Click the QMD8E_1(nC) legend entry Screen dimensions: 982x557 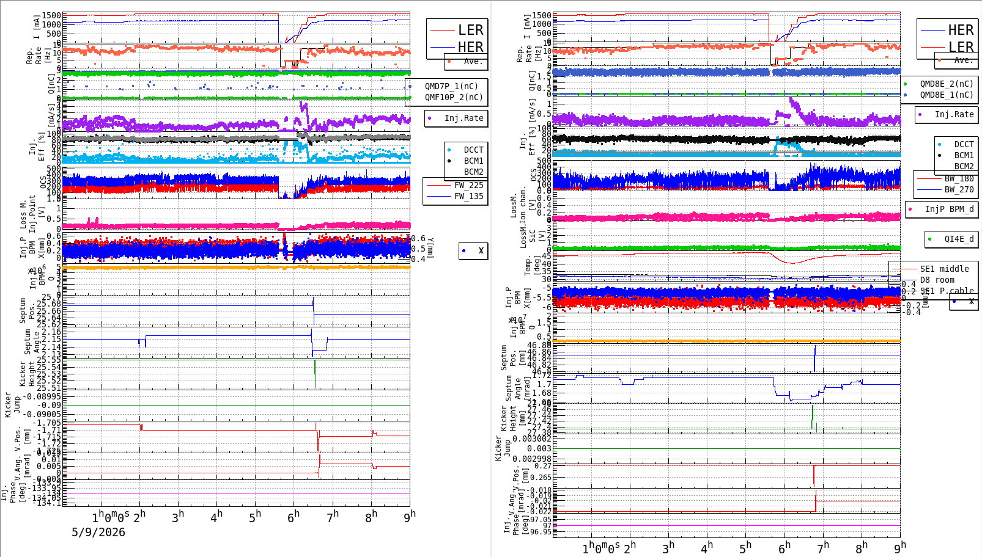947,95
